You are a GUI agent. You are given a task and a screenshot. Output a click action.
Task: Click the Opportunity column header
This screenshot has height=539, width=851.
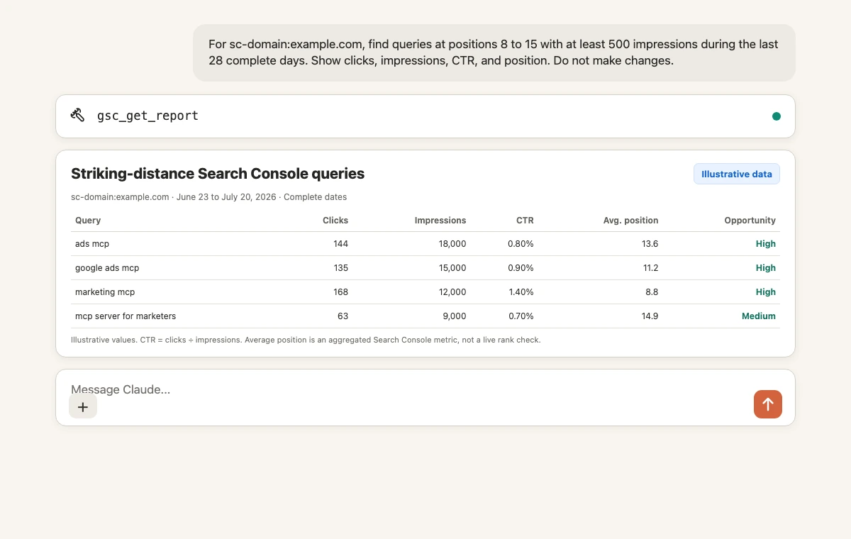click(750, 221)
